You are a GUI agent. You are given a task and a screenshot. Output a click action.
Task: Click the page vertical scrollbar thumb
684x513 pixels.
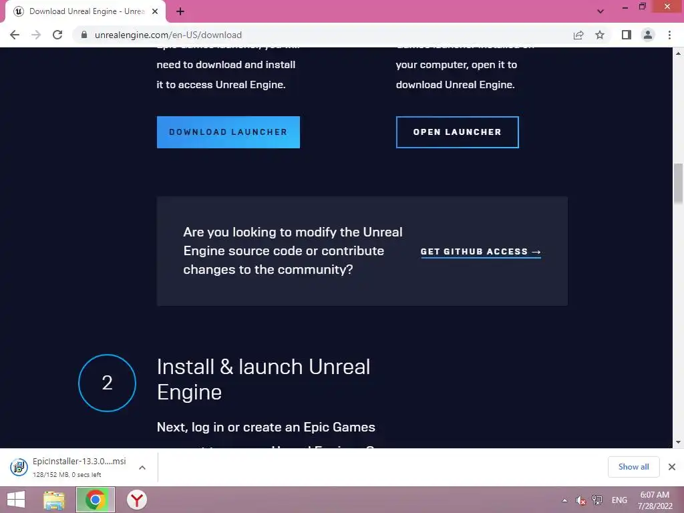click(x=679, y=183)
